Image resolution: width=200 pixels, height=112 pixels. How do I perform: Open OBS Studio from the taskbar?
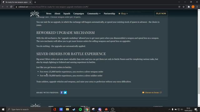tap(112, 109)
